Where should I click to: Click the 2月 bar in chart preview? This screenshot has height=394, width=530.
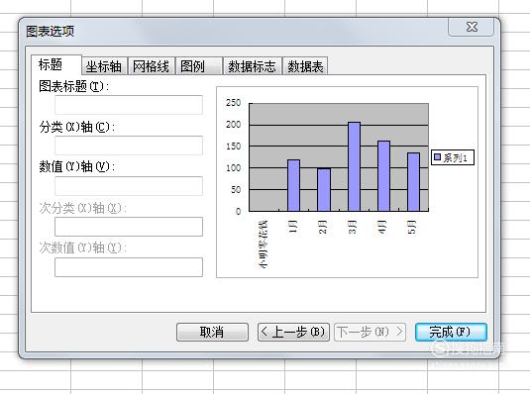324,189
